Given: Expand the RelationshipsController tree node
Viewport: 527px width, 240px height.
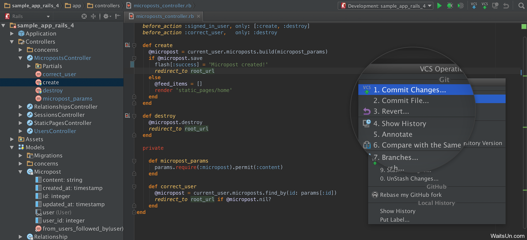Looking at the screenshot, I should point(20,107).
